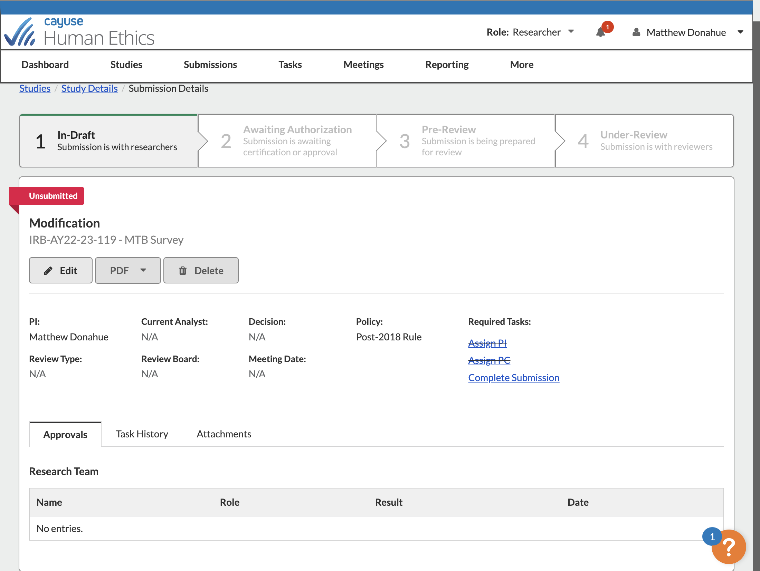Switch to the Task History tab
This screenshot has width=760, height=571.
[x=142, y=434]
